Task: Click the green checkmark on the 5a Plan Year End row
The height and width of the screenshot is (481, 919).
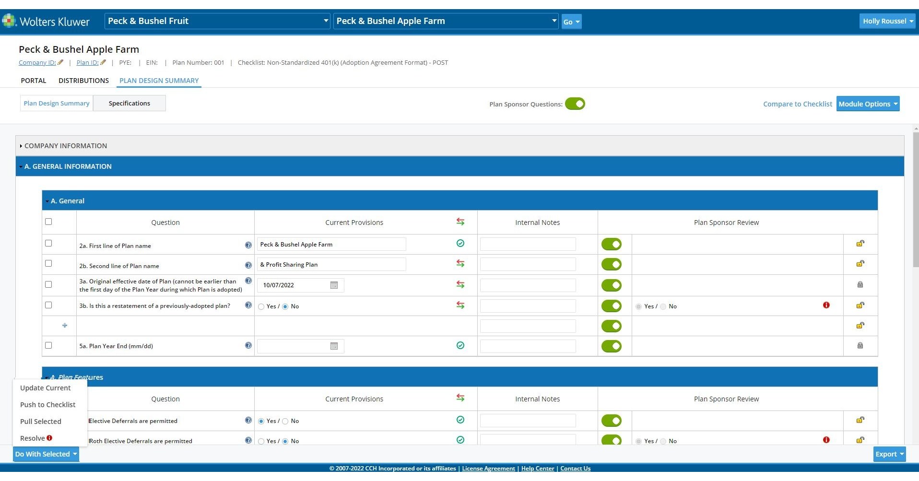Action: [460, 345]
